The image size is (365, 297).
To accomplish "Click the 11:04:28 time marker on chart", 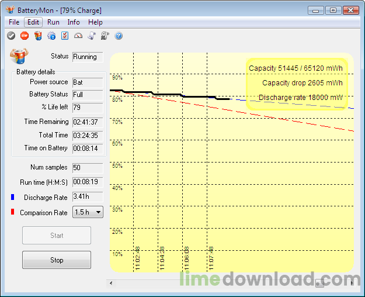I will 162,258.
